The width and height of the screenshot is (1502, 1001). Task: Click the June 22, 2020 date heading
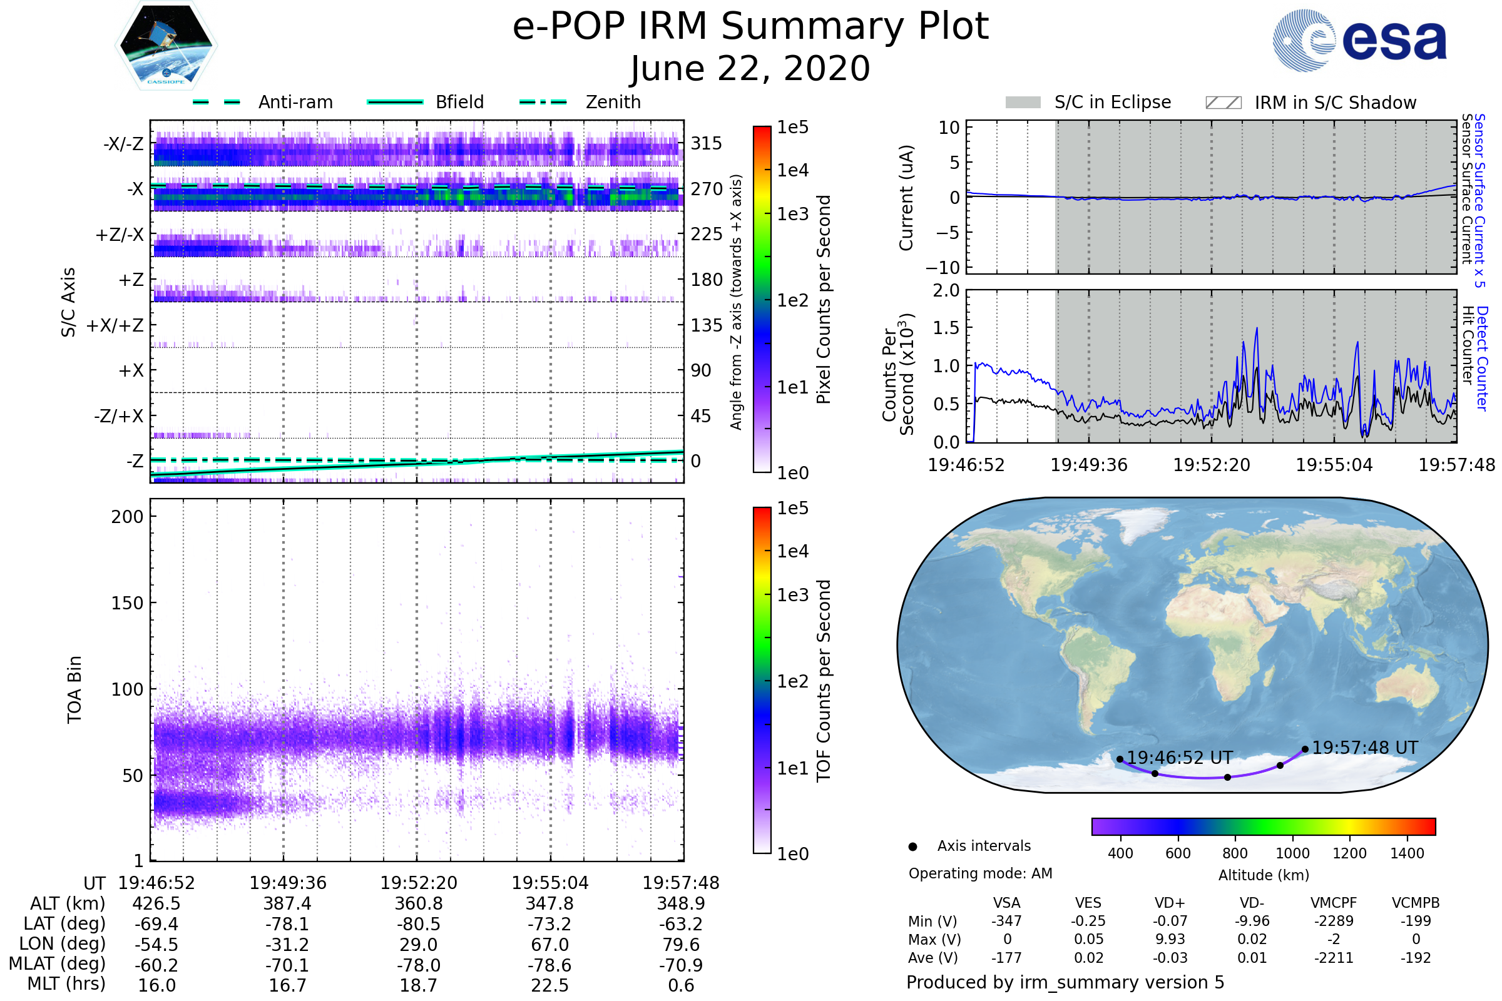click(750, 69)
